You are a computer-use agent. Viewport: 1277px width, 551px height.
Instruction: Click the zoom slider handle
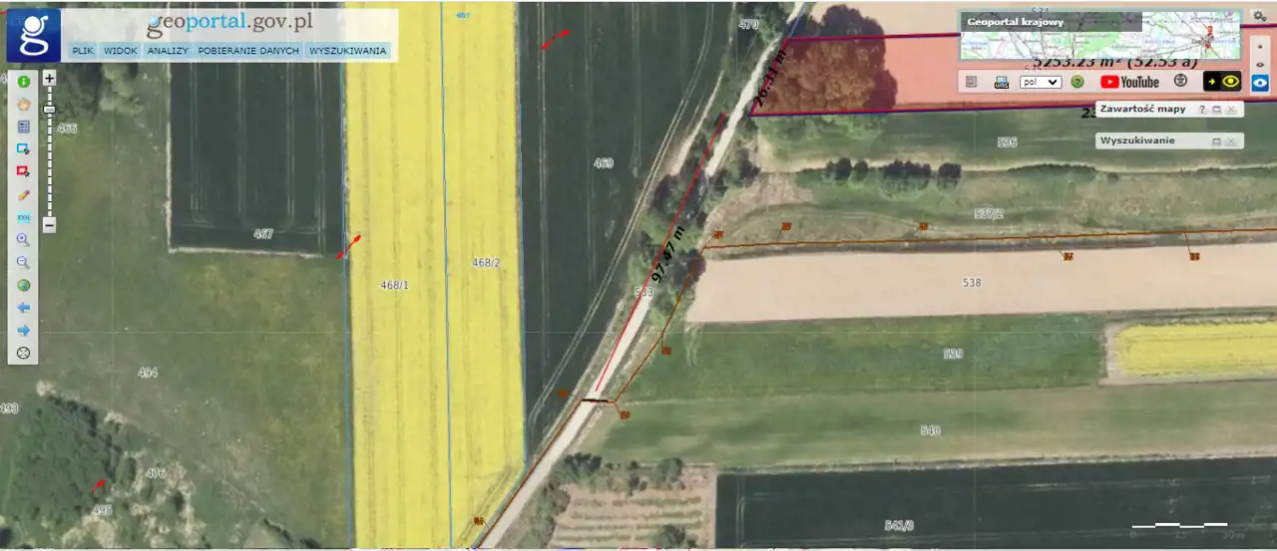(49, 109)
